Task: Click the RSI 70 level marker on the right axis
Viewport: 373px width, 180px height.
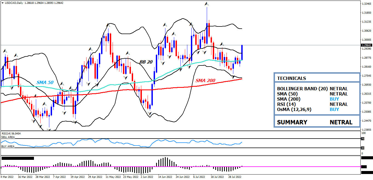Action: tap(362, 139)
